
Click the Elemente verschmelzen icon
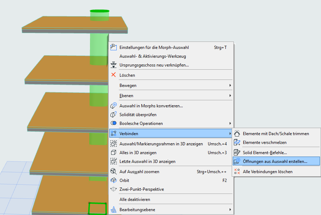237,142
